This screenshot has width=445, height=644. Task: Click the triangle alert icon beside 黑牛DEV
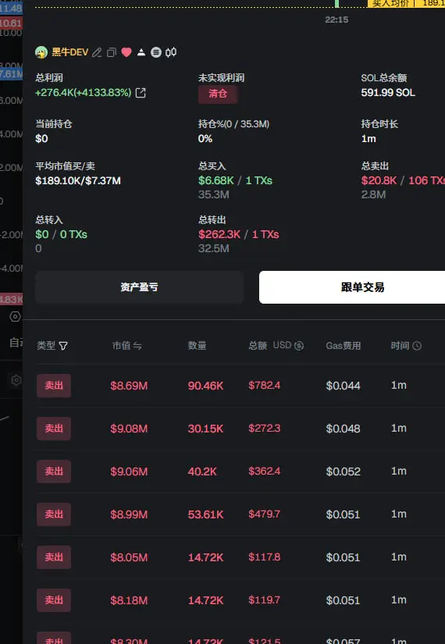tap(141, 52)
